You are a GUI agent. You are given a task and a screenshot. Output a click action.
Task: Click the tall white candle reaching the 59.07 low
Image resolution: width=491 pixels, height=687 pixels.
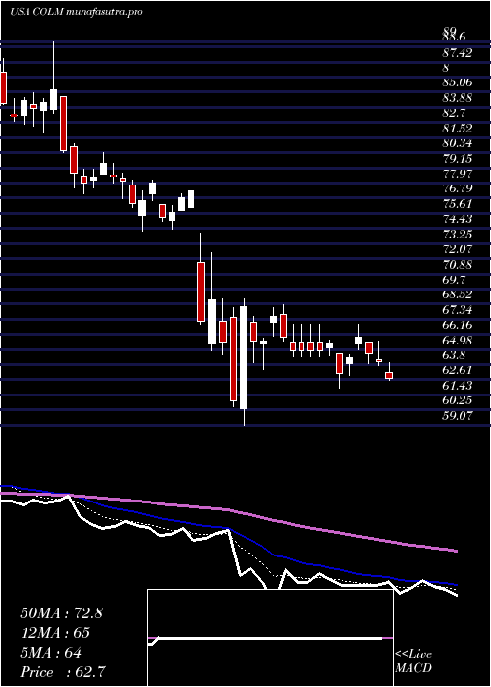pos(244,358)
